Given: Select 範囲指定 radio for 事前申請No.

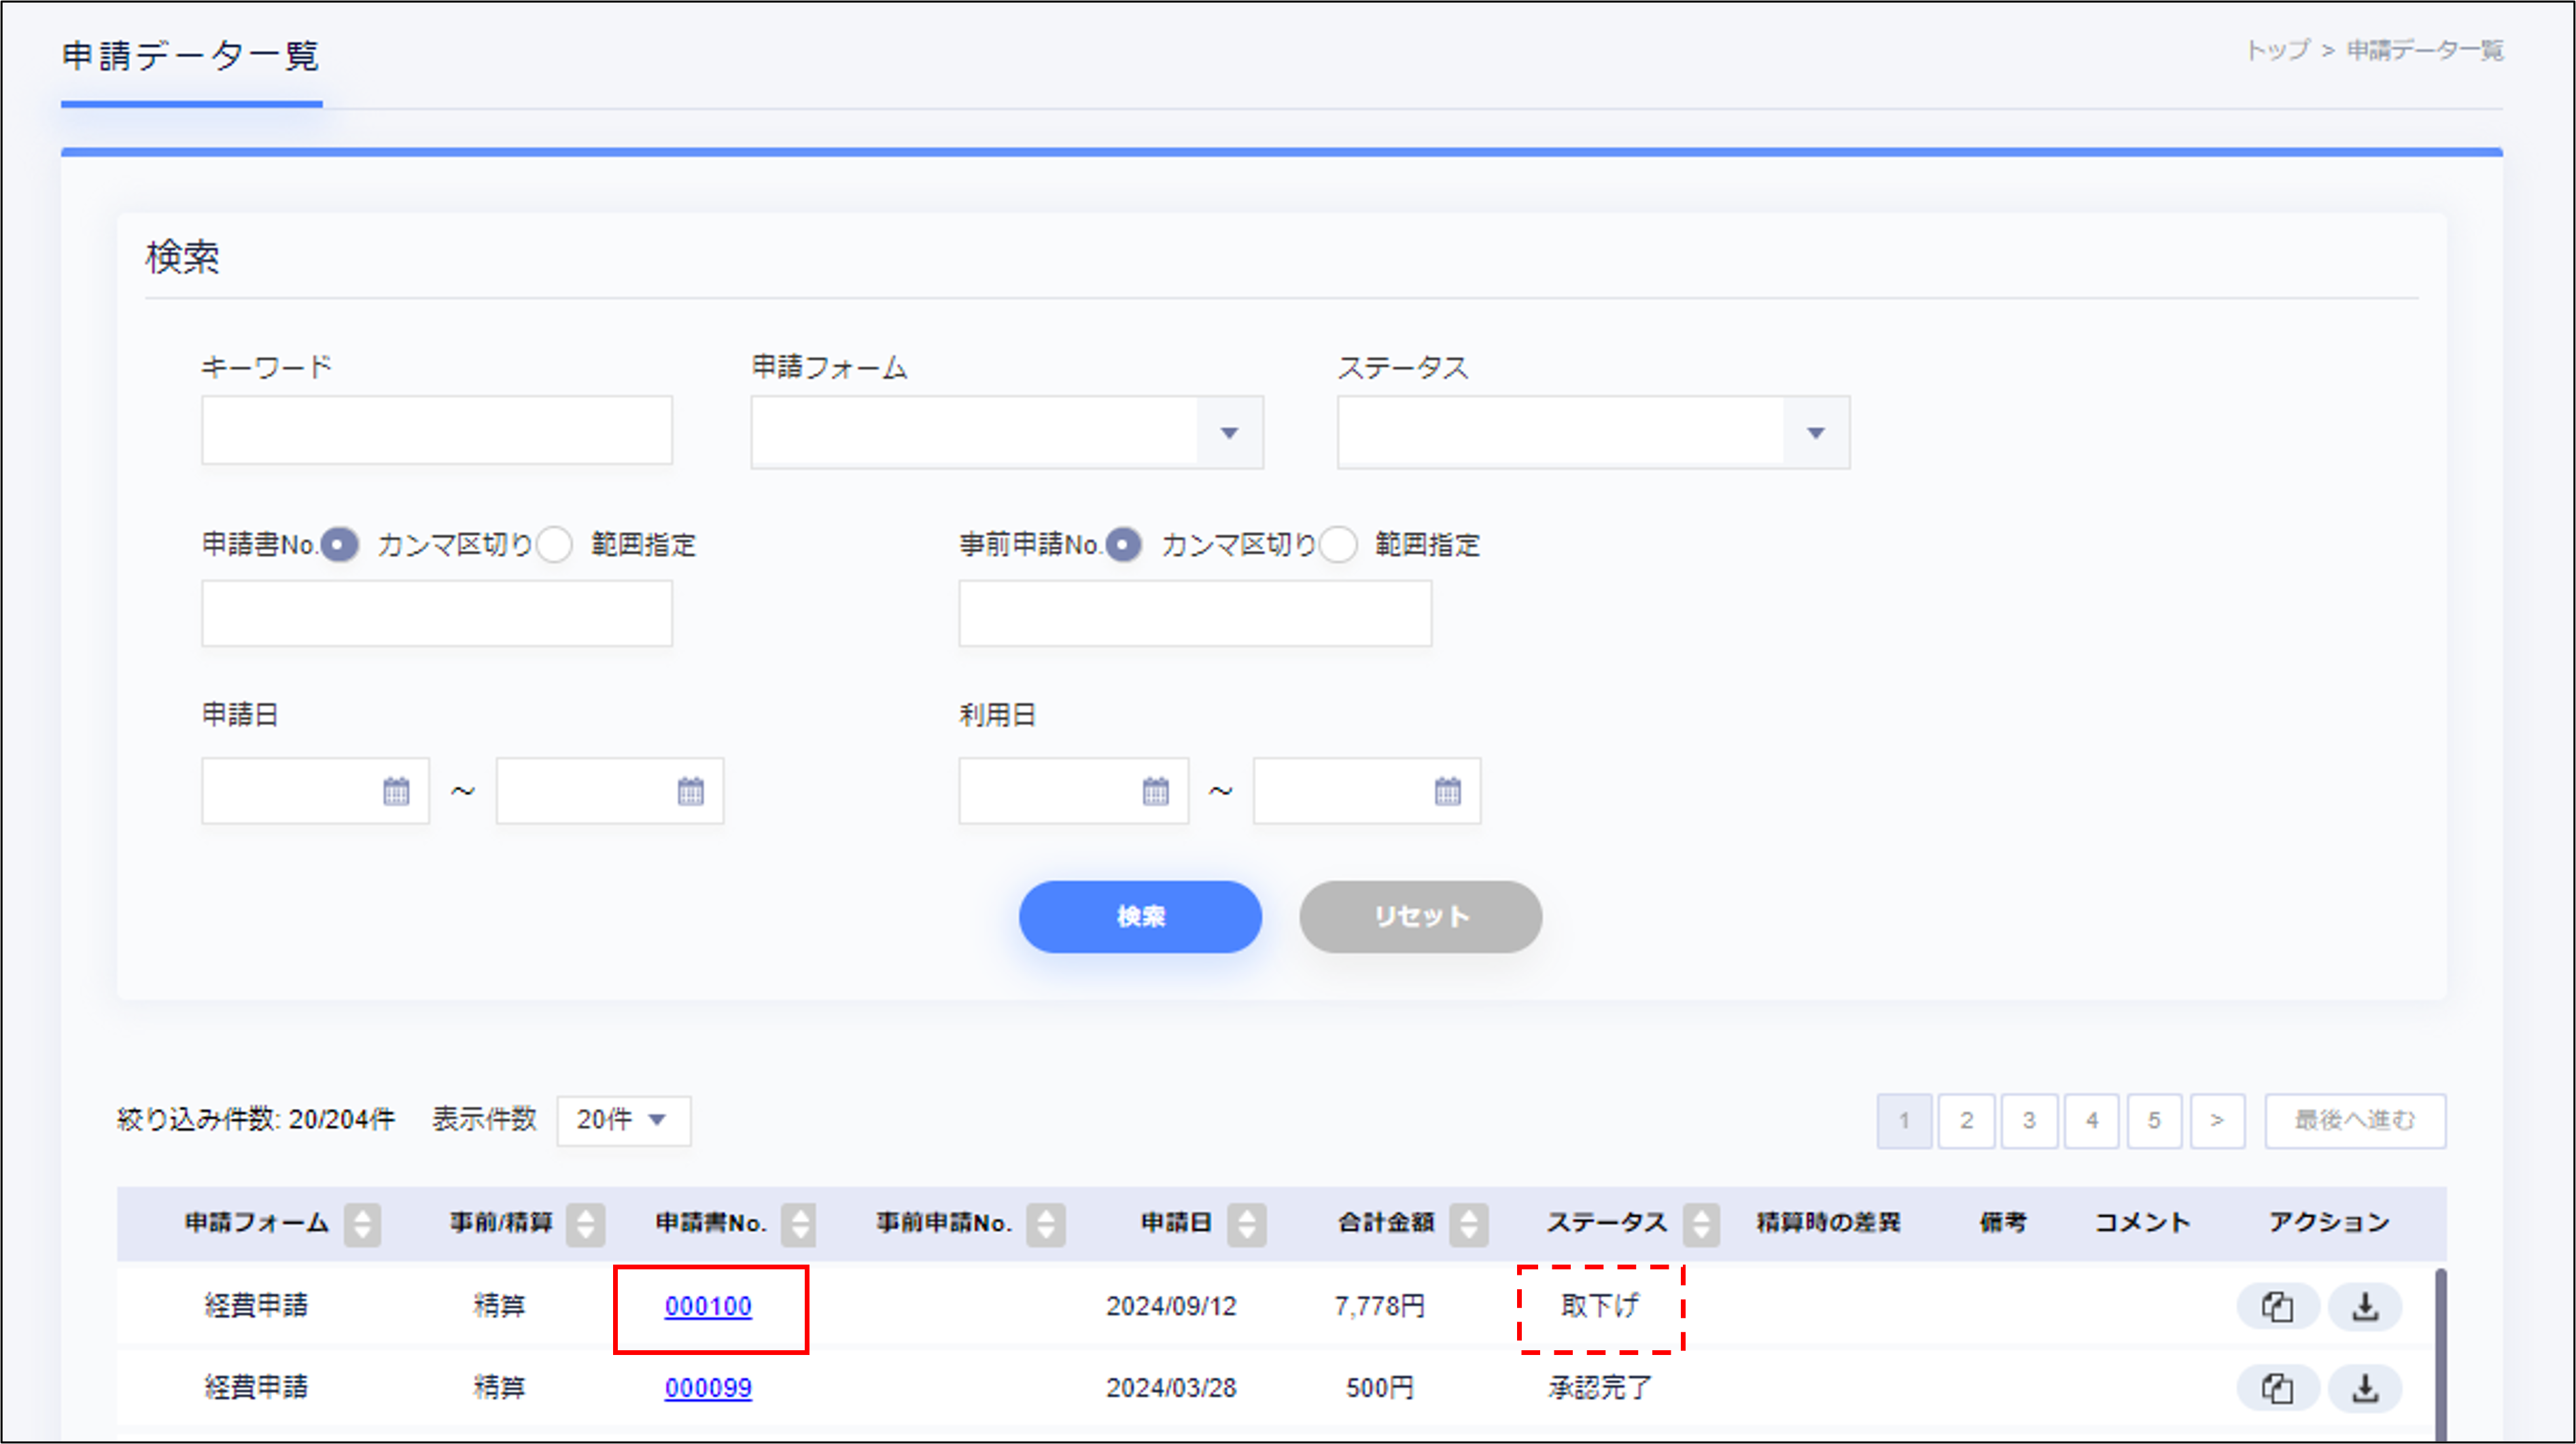Looking at the screenshot, I should [1339, 545].
